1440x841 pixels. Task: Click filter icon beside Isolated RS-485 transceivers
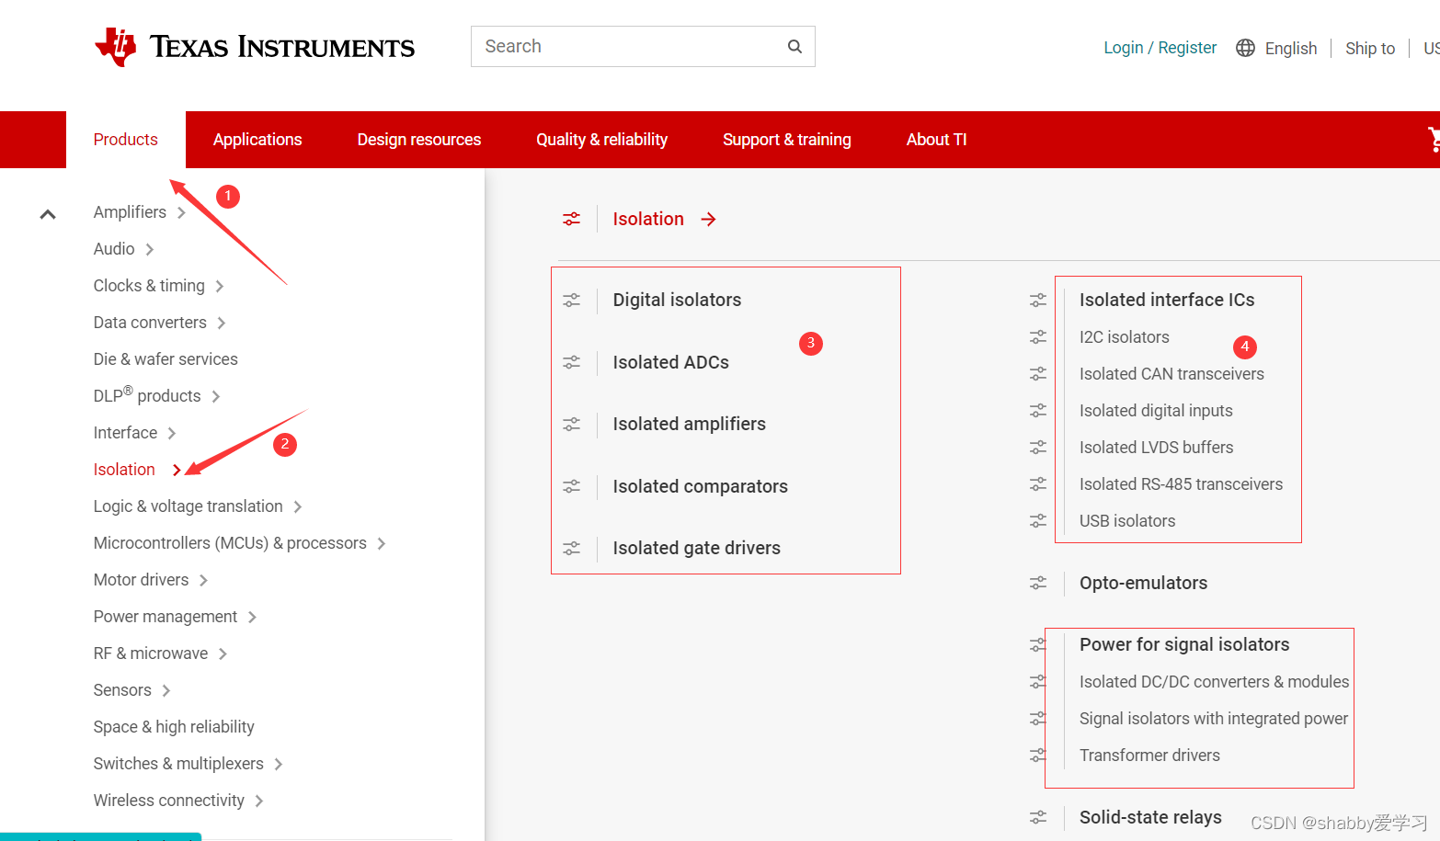click(x=1038, y=484)
